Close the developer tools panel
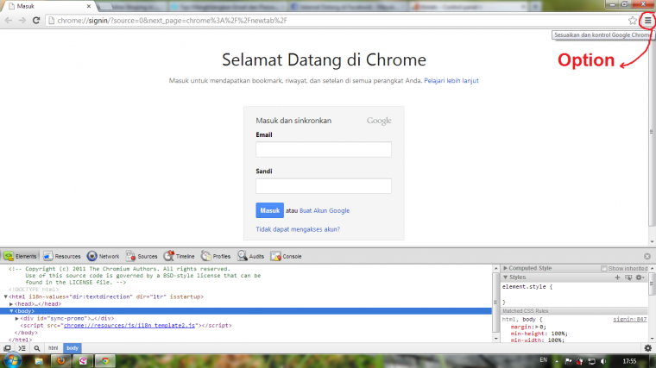This screenshot has height=368, width=656. [647, 256]
